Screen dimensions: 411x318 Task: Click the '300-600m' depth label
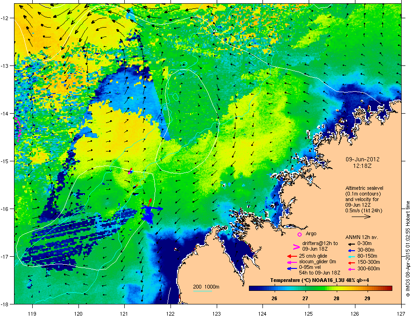368,269
